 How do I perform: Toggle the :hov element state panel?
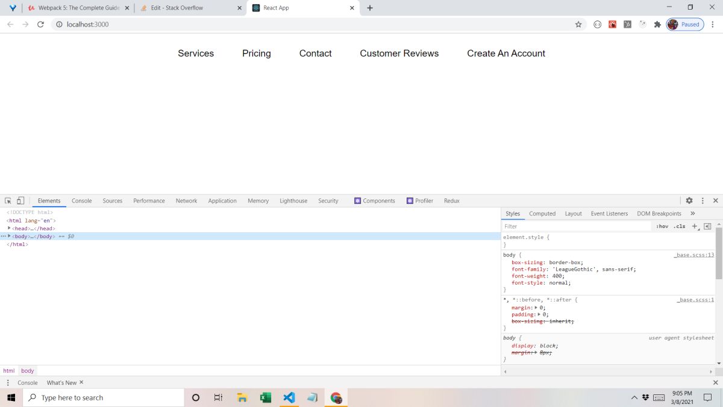pos(662,226)
